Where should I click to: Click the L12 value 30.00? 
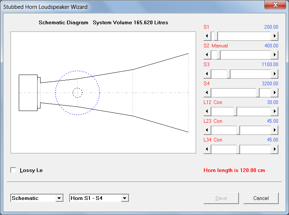(x=272, y=102)
